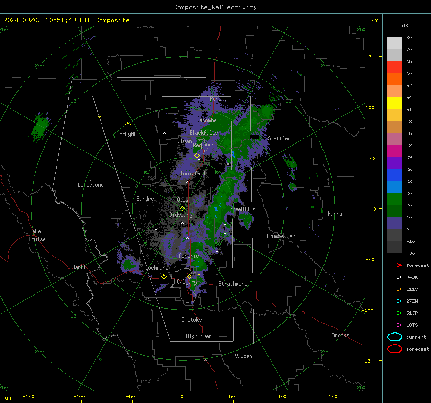Image resolution: width=431 pixels, height=403 pixels.
Task: Click the Sylvan label
Action: pyautogui.click(x=183, y=141)
